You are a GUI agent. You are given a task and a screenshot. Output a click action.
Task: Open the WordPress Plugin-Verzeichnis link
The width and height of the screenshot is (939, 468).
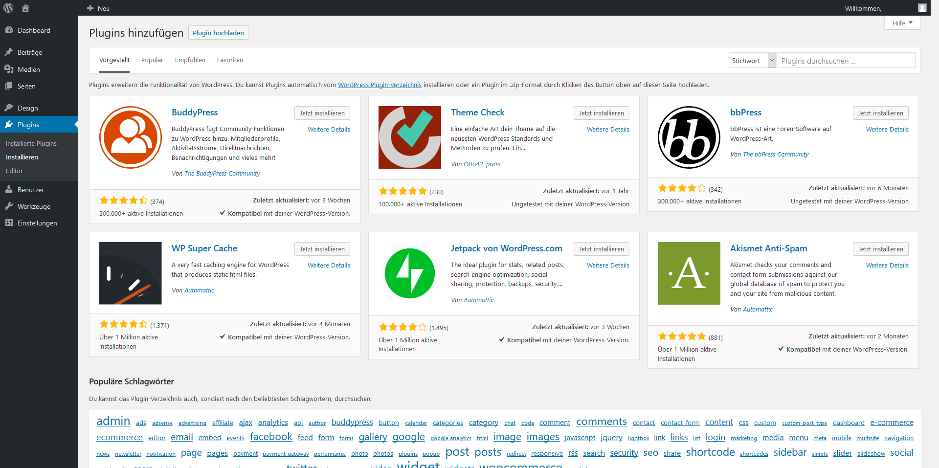coord(380,85)
